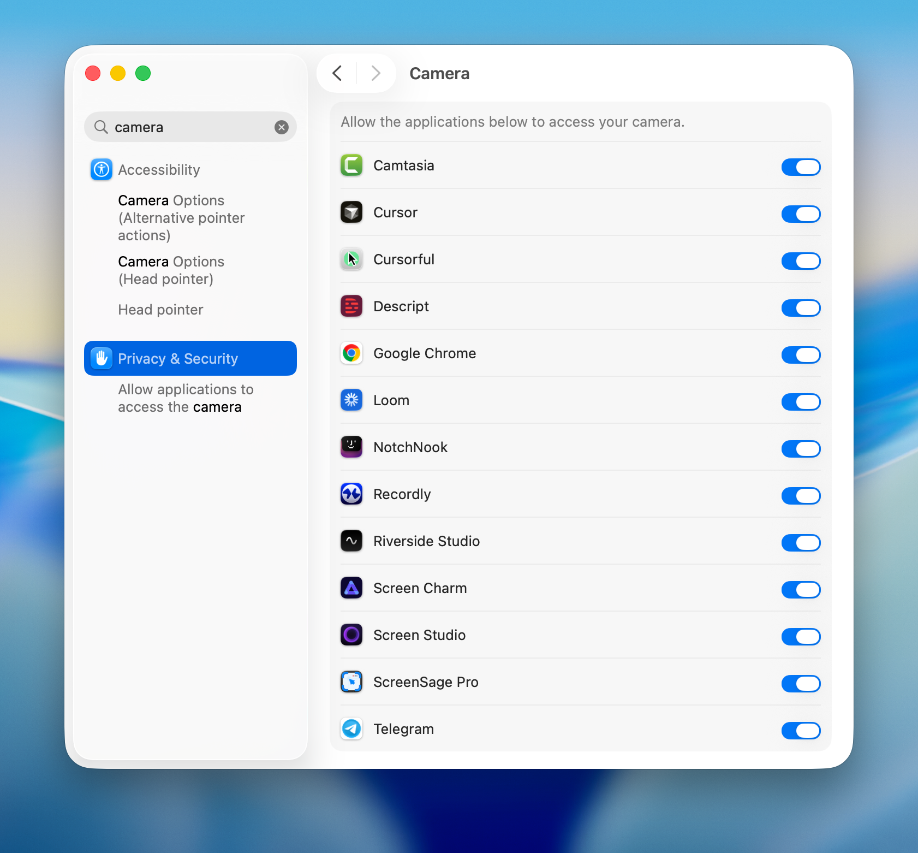Click the NotchNook label
Viewport: 918px width, 853px height.
pos(410,447)
